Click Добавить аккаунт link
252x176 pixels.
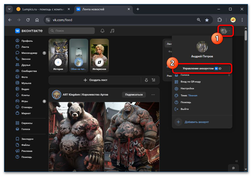click(197, 122)
